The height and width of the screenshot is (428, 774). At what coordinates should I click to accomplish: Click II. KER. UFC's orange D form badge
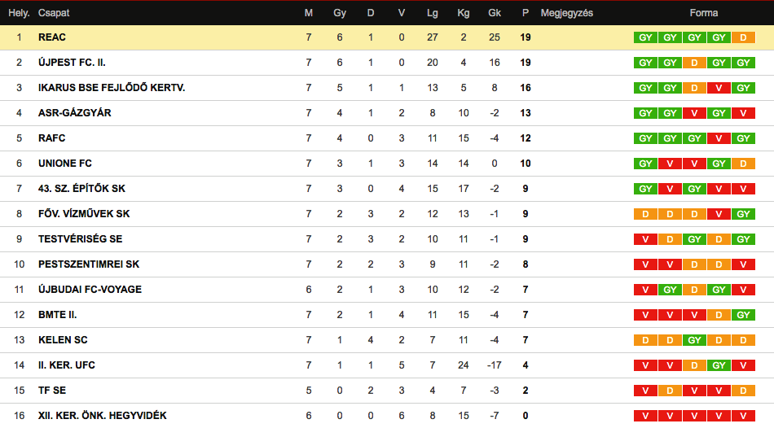point(694,365)
